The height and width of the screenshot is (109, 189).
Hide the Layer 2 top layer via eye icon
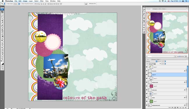[x=147, y=67]
